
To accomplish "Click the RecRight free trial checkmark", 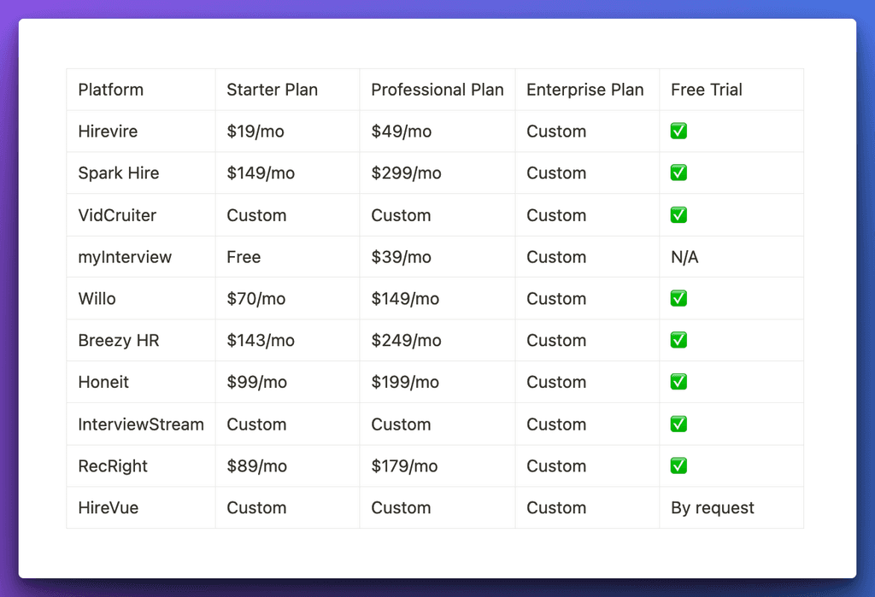I will pos(678,465).
